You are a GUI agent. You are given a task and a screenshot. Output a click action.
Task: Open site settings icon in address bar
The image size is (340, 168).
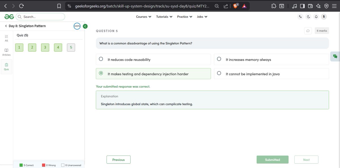coord(69,6)
